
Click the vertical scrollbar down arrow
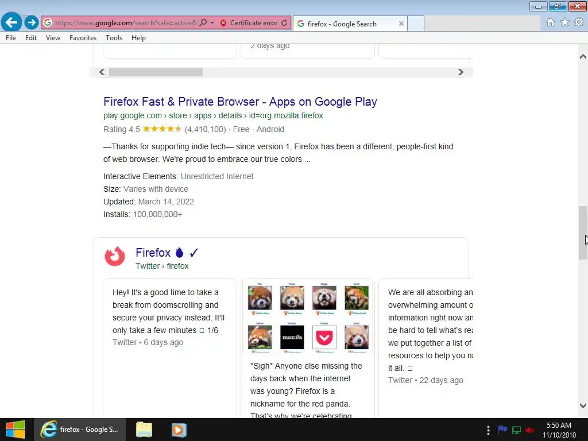pos(583,405)
